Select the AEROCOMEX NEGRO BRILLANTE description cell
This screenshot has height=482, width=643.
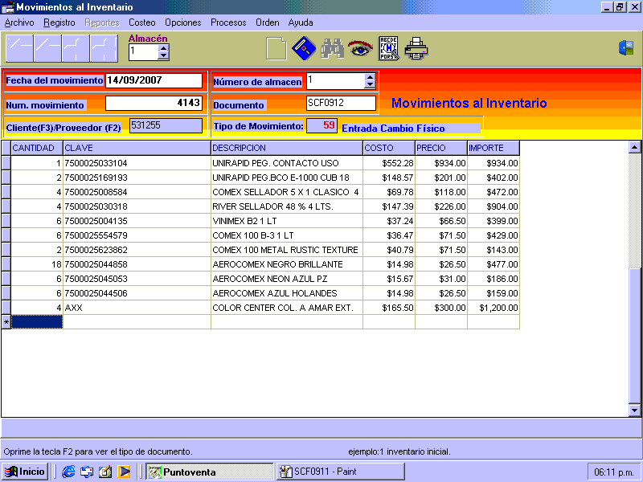tap(286, 264)
